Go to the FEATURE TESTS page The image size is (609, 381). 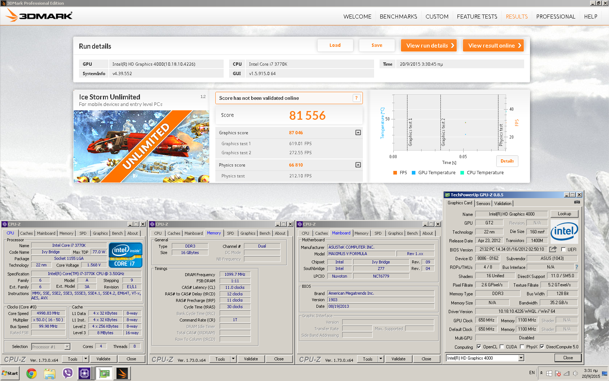click(477, 17)
